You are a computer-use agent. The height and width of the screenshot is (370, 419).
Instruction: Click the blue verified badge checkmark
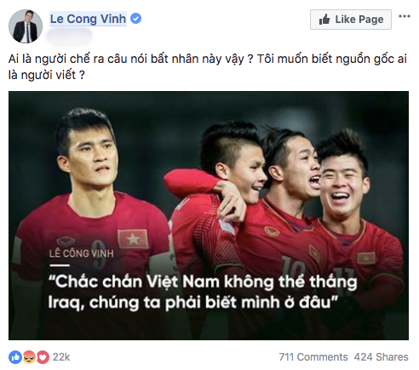[x=135, y=19]
